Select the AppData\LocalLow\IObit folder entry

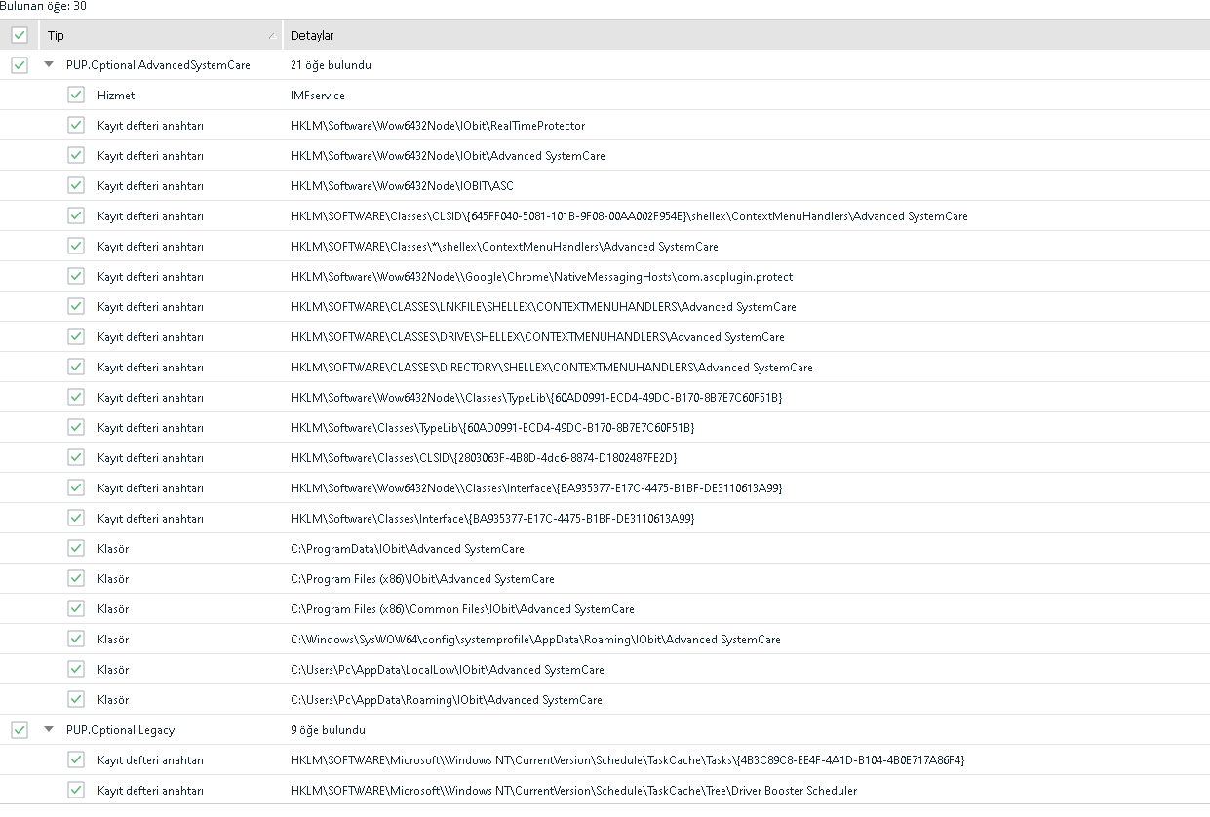447,670
